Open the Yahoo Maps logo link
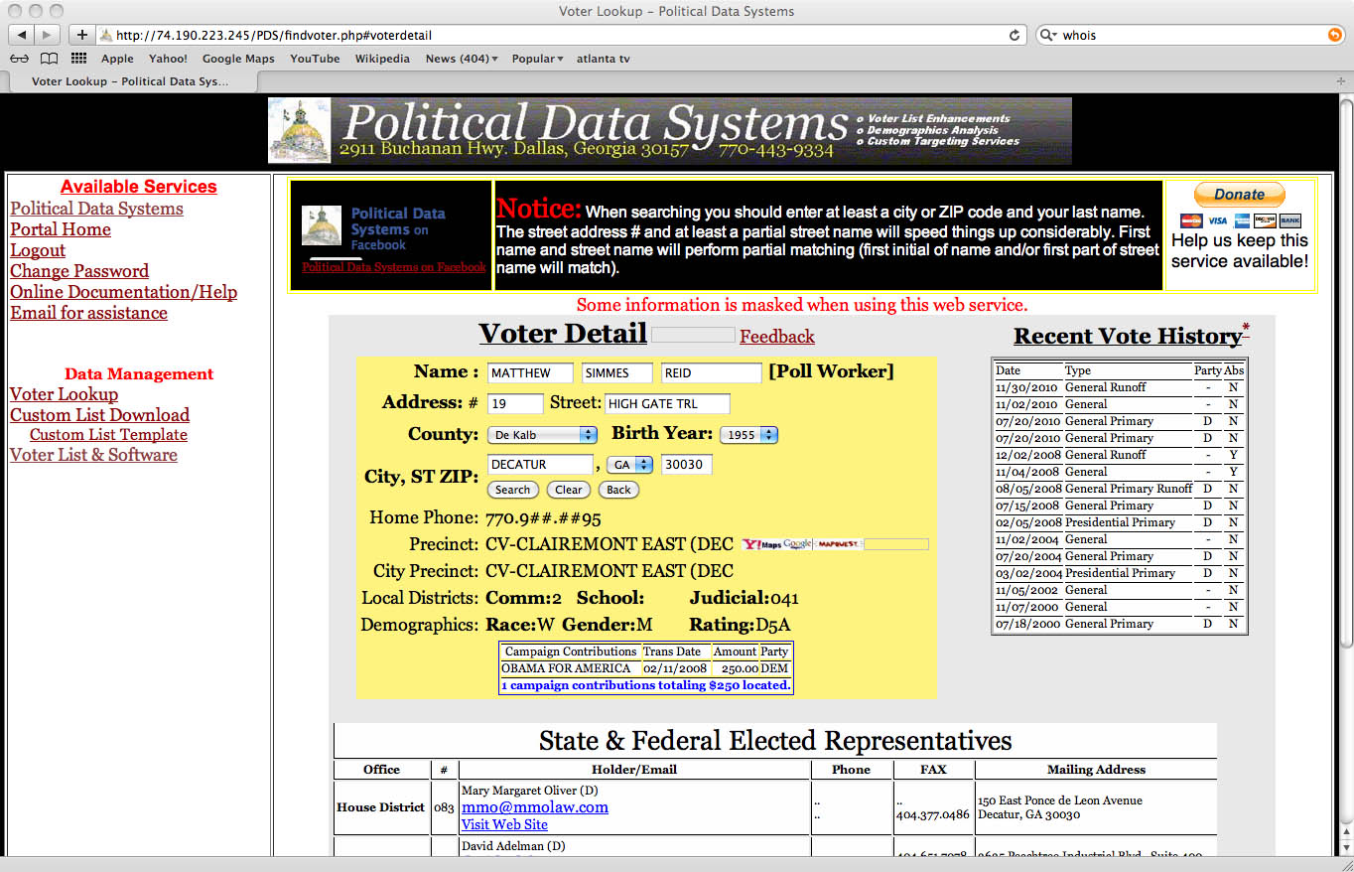 coord(761,544)
